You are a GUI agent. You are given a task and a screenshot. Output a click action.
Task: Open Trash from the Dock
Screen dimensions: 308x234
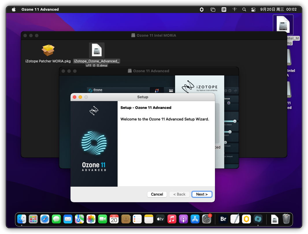tap(286, 219)
